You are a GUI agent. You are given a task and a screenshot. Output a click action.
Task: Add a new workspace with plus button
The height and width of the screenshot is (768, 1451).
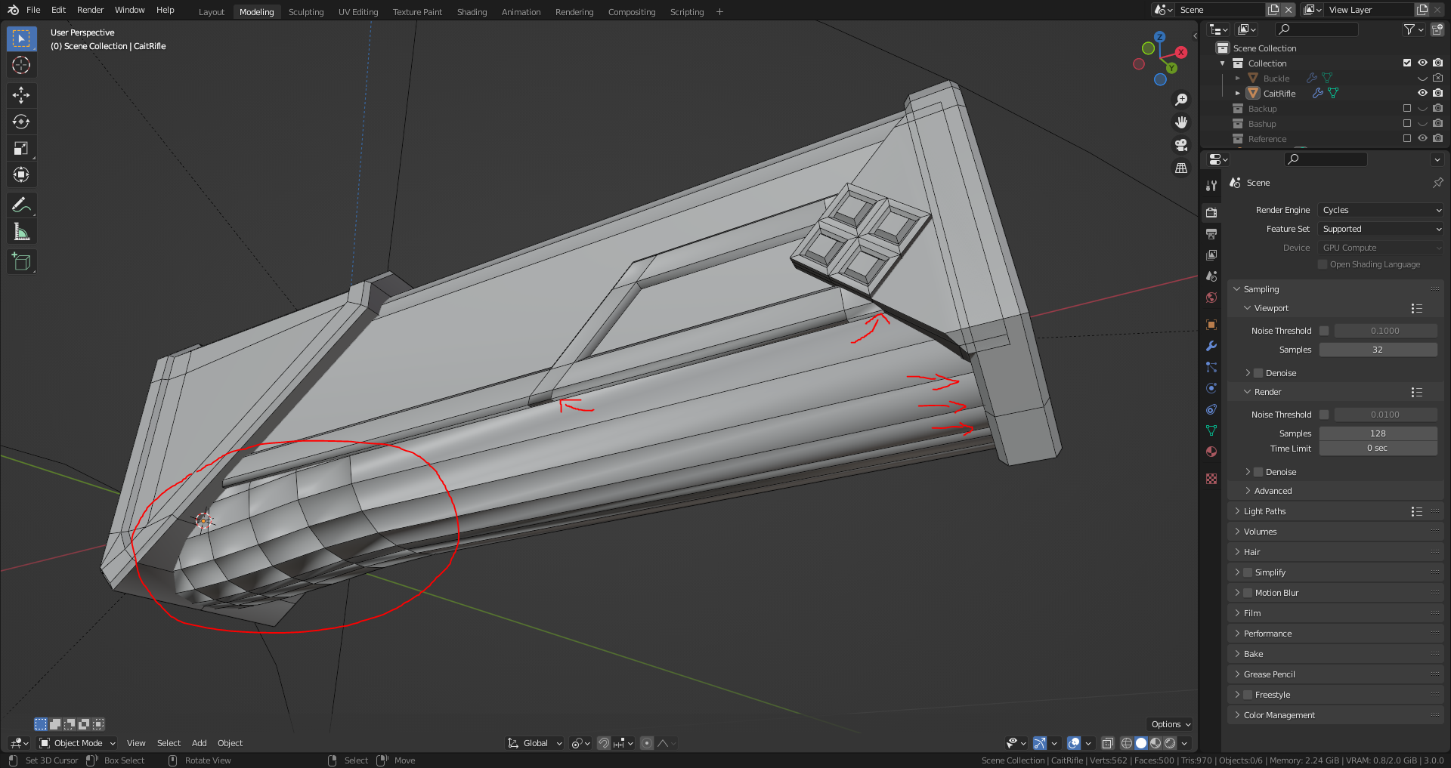tap(719, 11)
